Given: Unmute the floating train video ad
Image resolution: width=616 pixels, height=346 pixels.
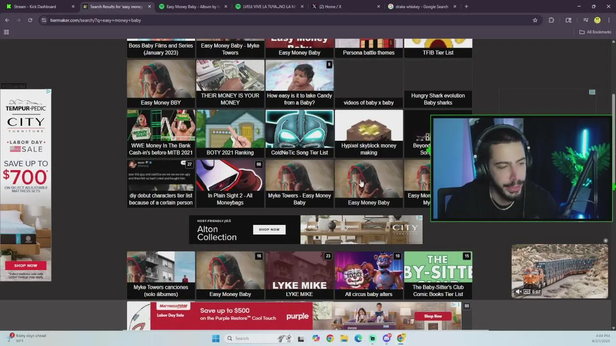Looking at the screenshot, I should (518, 292).
